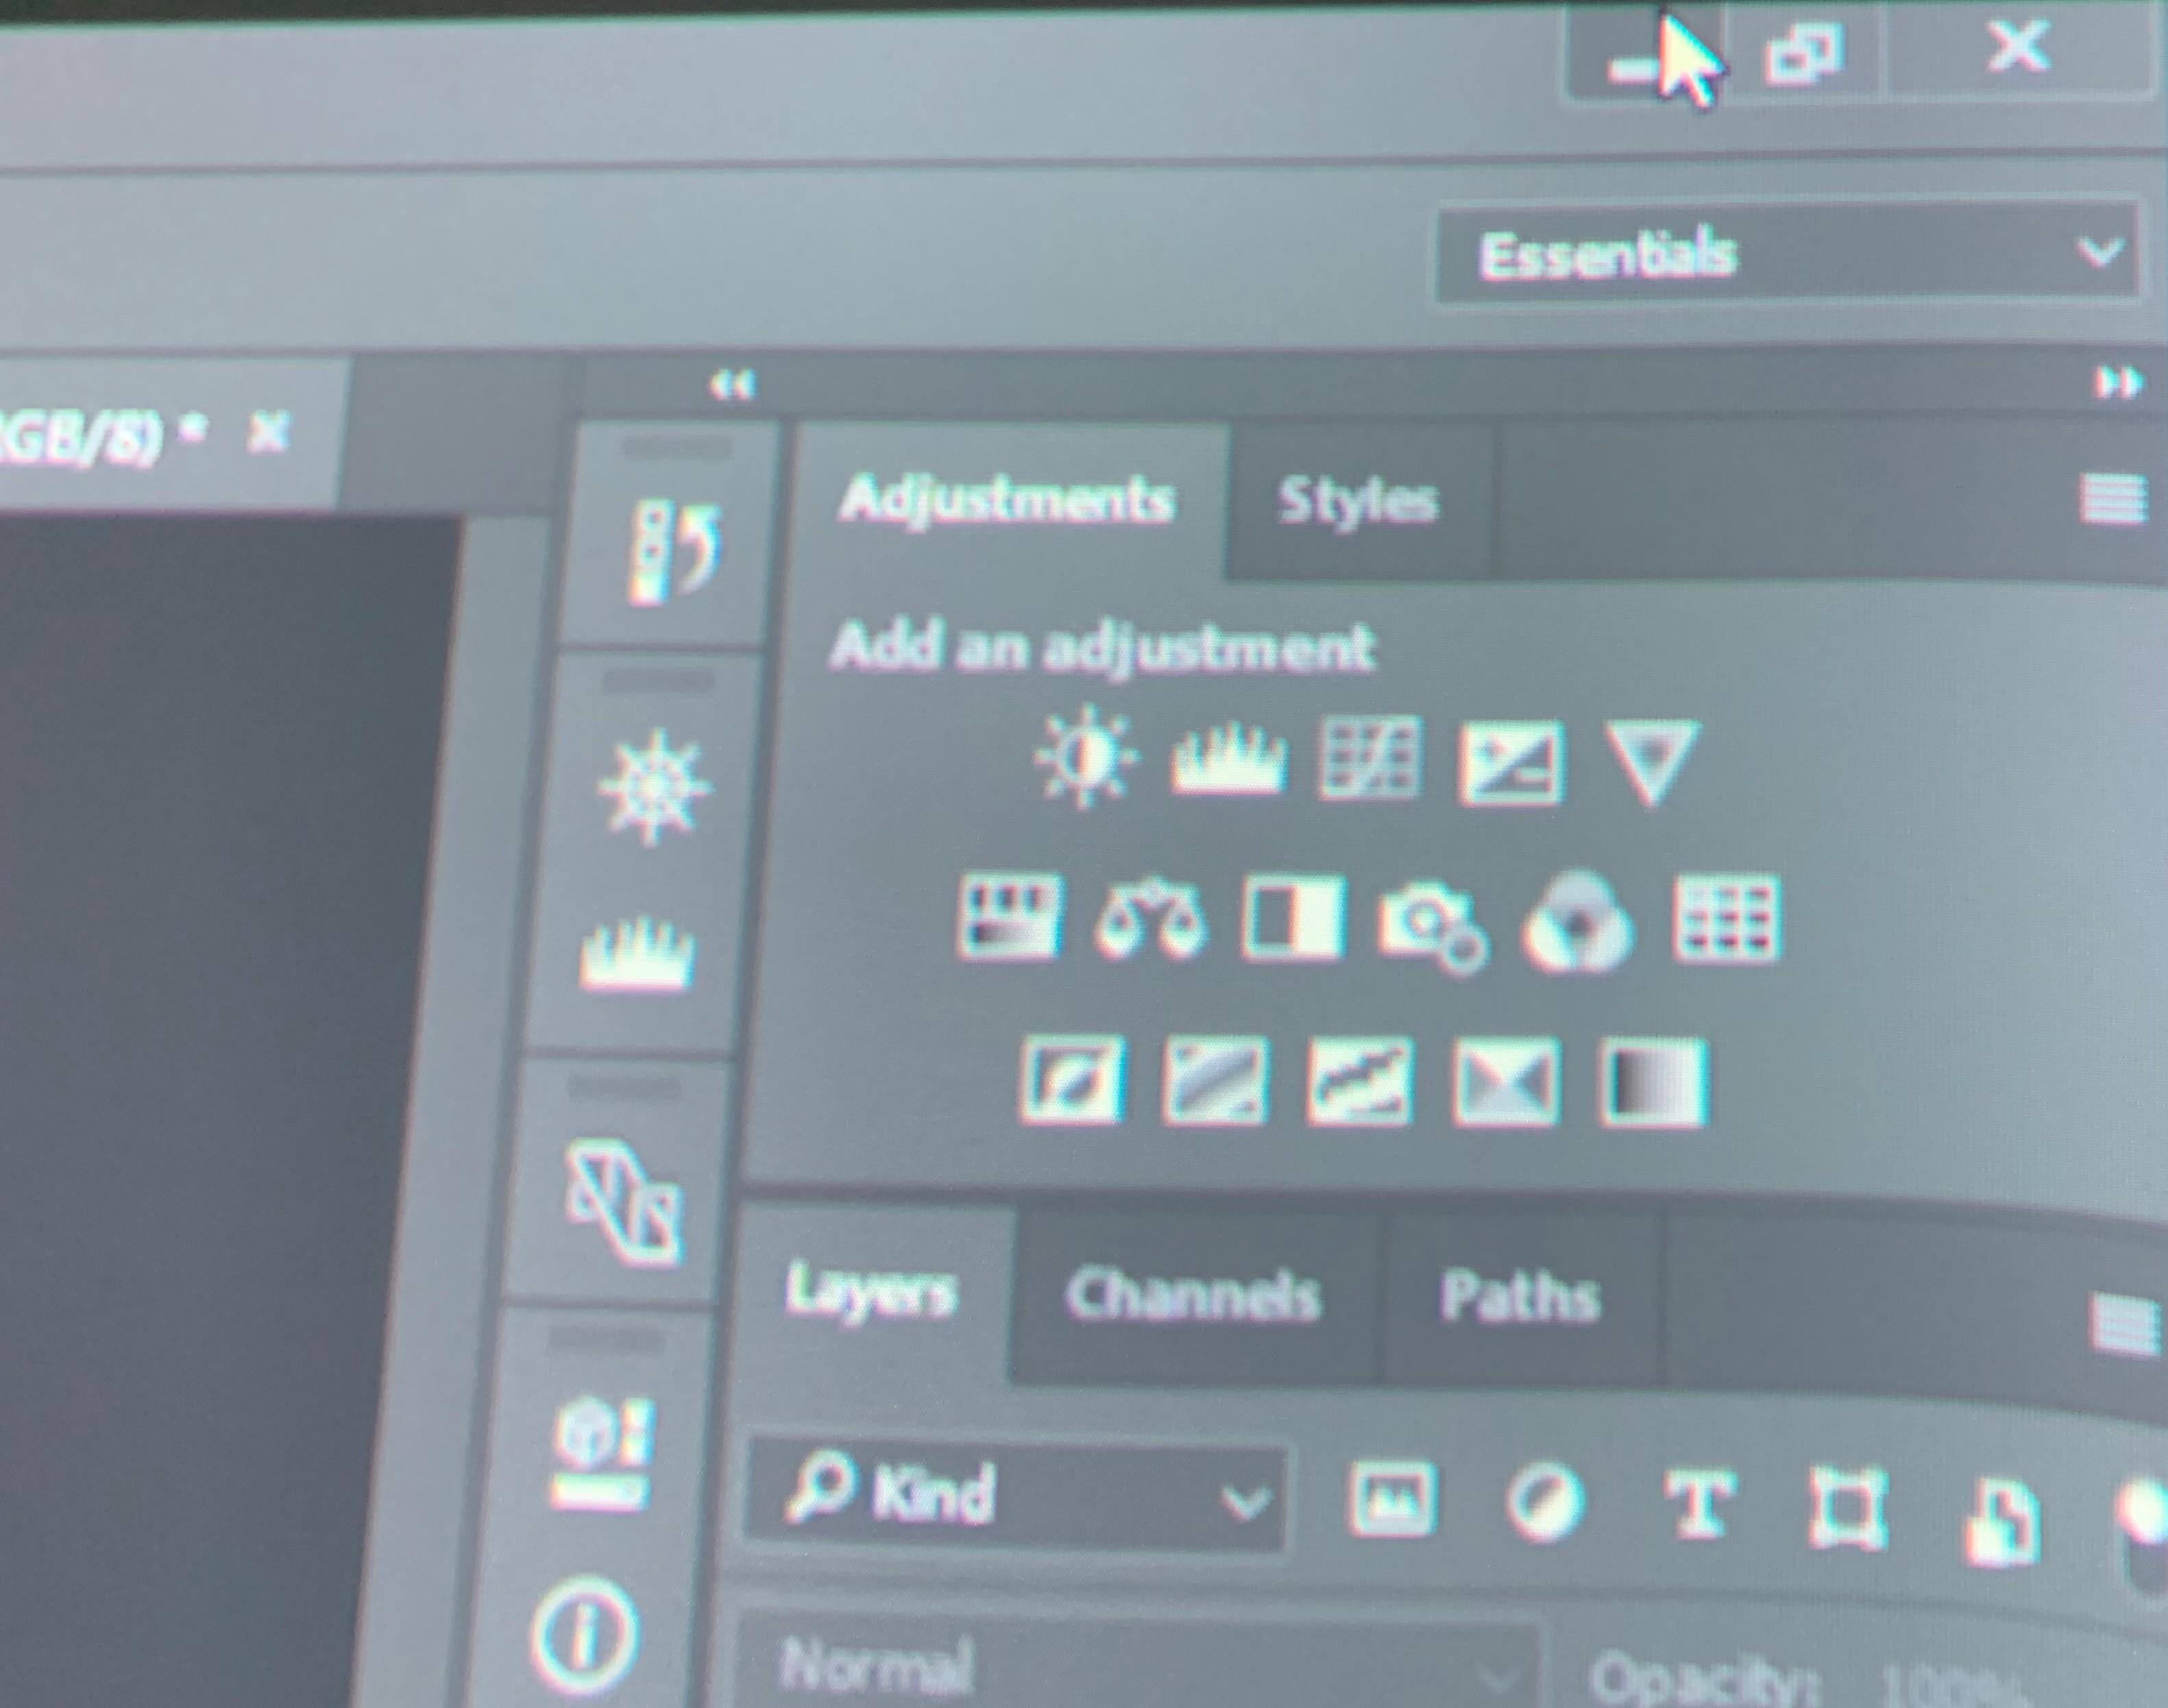Add a Brightness/Contrast adjustment
The image size is (2168, 1708).
[1086, 757]
